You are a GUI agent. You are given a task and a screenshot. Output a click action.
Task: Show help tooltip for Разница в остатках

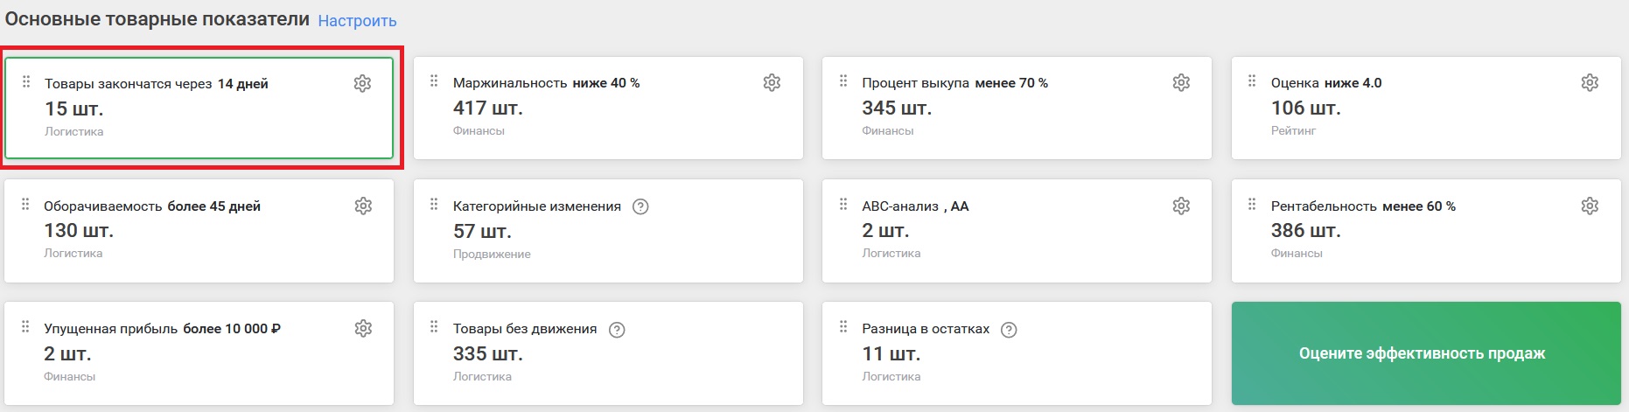point(1009,330)
